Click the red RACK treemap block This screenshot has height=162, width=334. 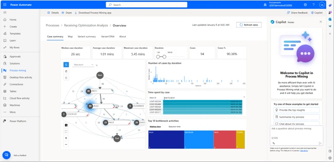tap(225, 139)
